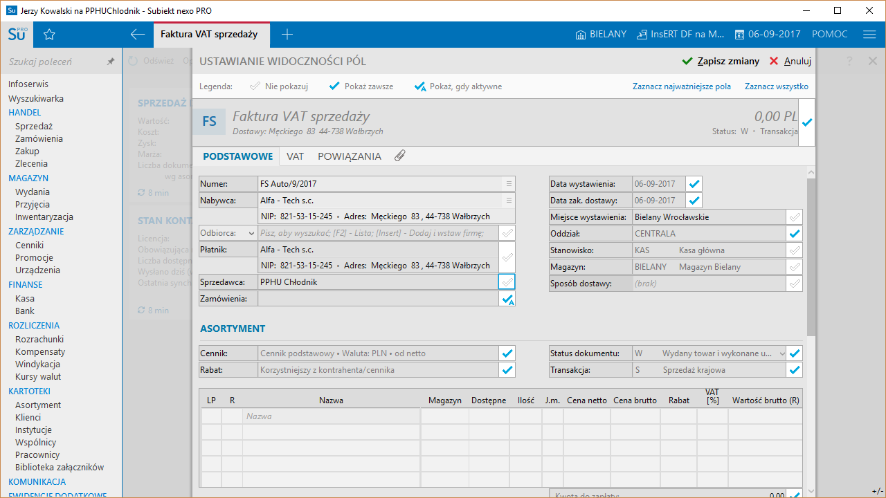Open the hamburger menu in top bar
Screen dimensions: 886x498
[869, 35]
